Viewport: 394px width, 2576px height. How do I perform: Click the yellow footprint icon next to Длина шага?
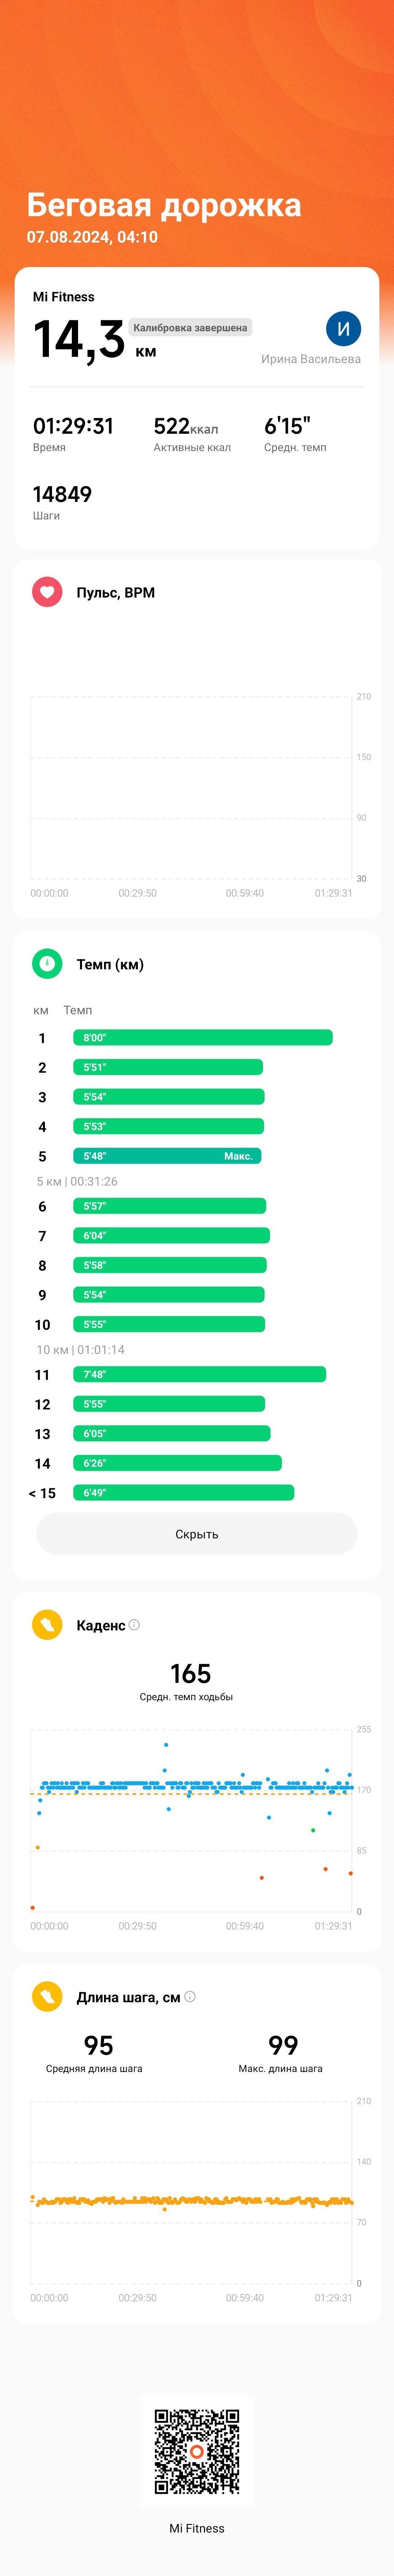click(x=47, y=1997)
